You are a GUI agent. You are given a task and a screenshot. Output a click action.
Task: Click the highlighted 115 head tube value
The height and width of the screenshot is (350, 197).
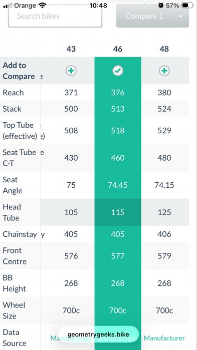[x=118, y=212]
